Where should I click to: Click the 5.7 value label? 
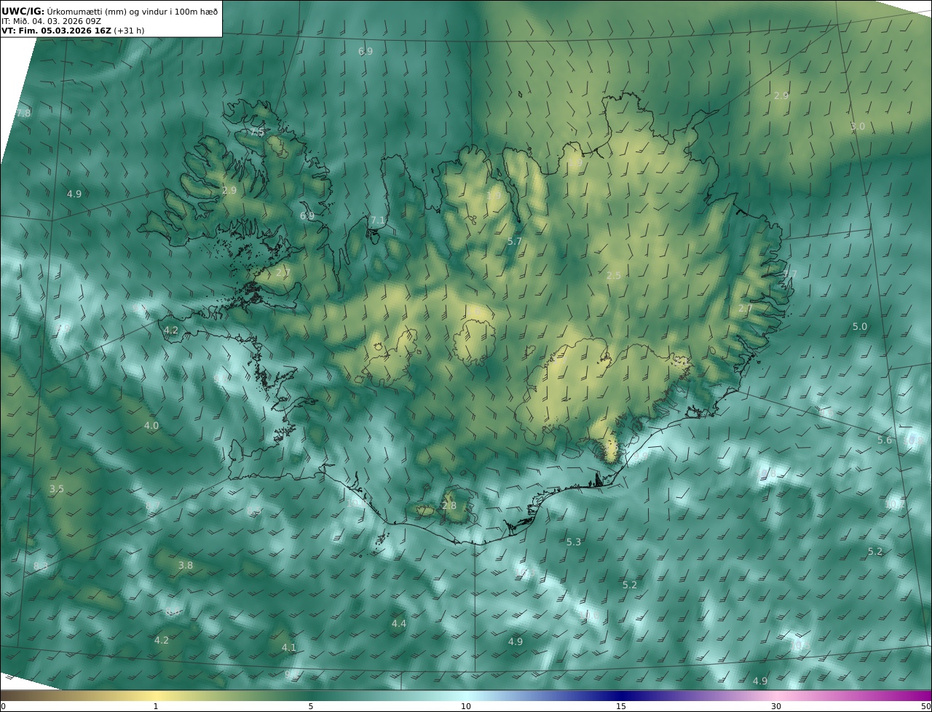pos(514,242)
